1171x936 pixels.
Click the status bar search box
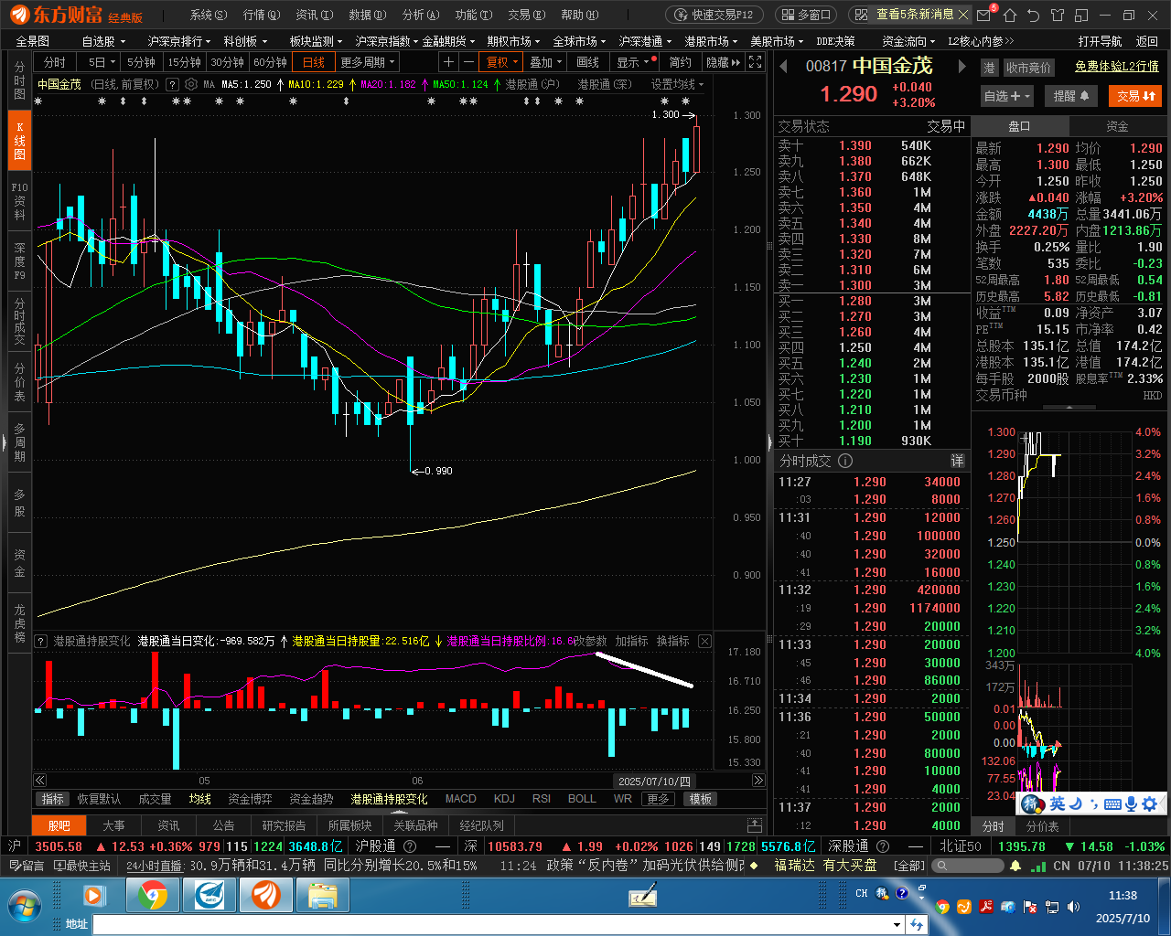(x=967, y=866)
